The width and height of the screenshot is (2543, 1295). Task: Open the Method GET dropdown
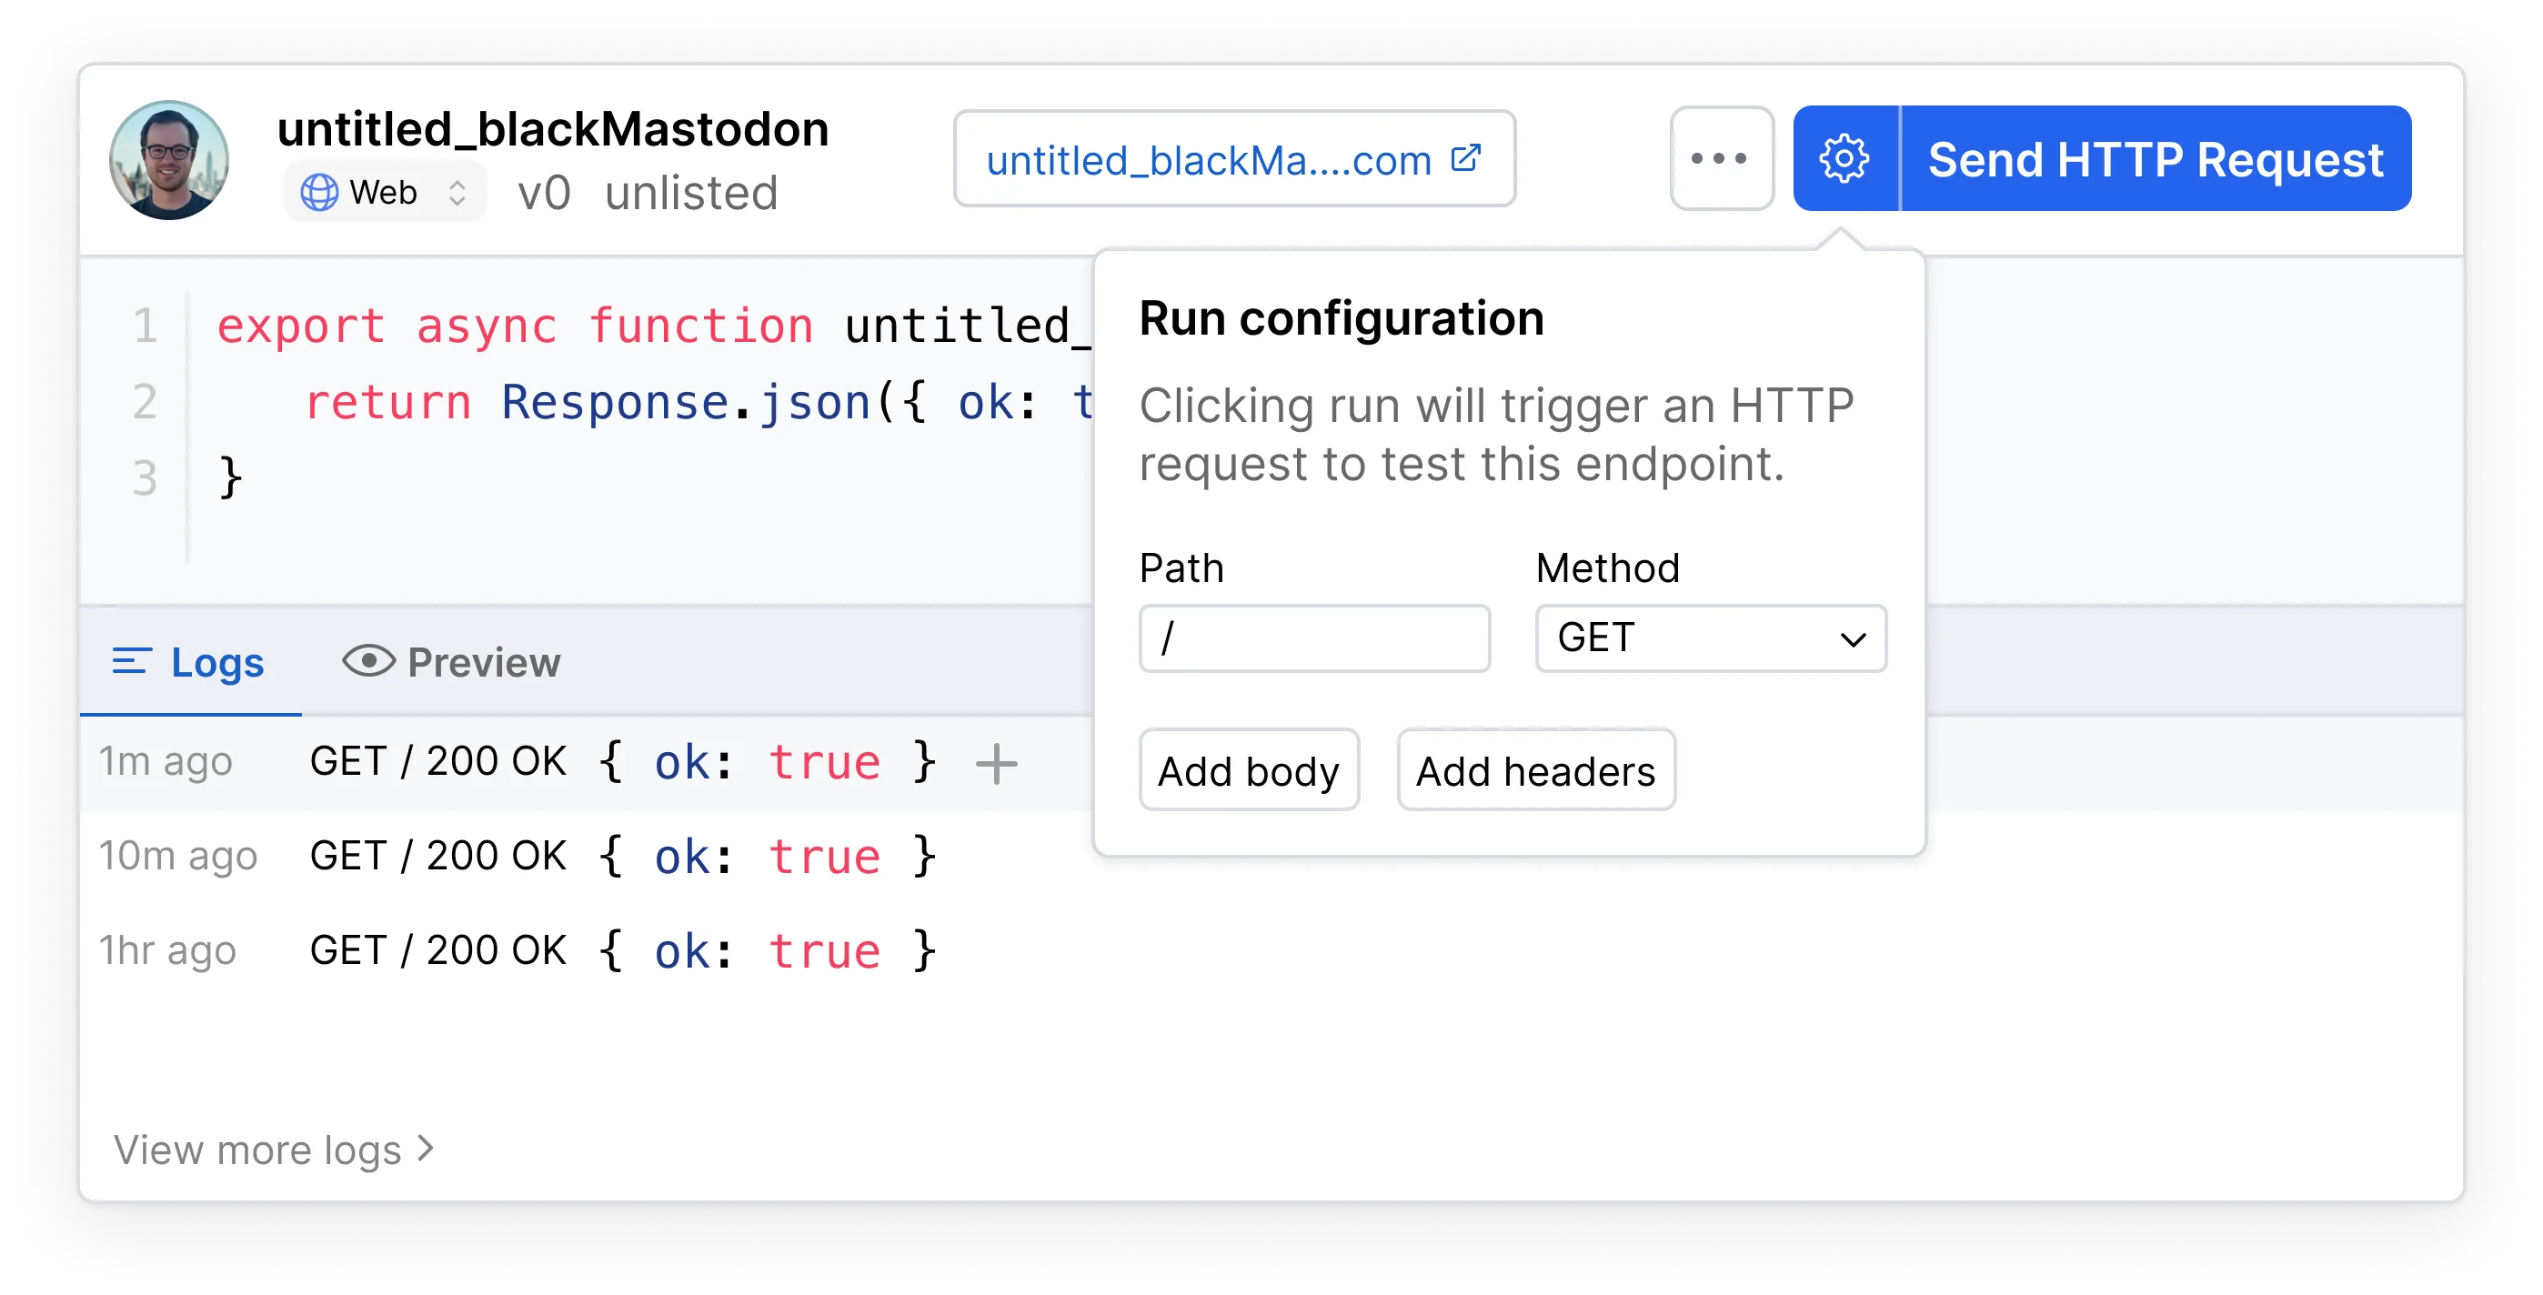point(1710,638)
